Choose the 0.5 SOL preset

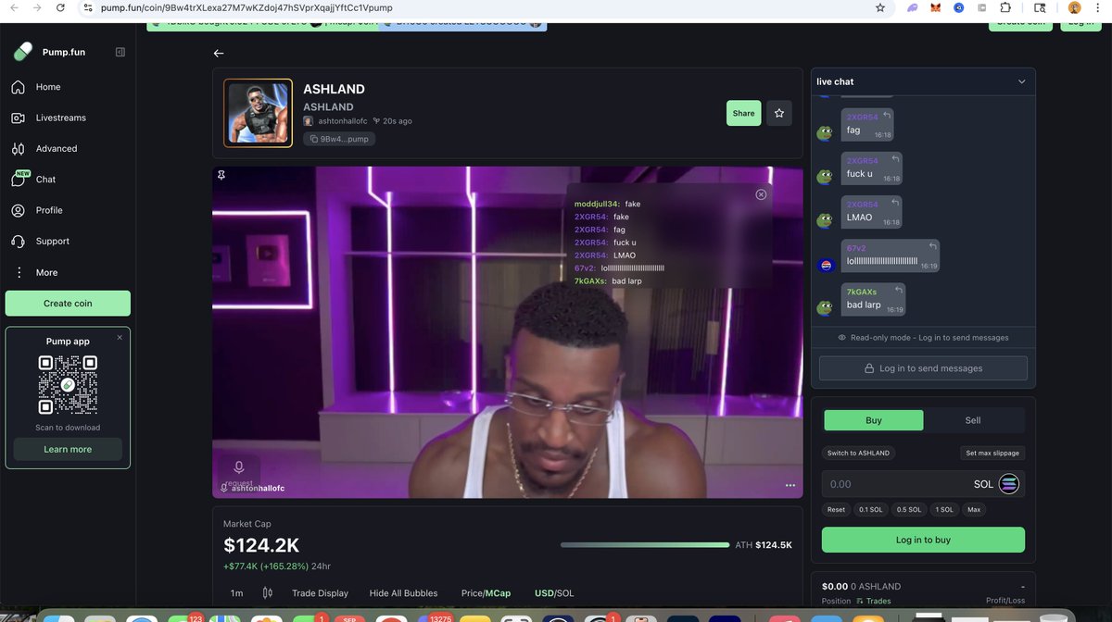click(908, 510)
